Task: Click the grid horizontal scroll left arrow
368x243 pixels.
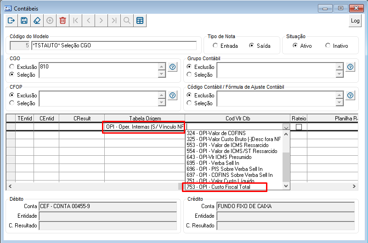Action: [x=10, y=186]
